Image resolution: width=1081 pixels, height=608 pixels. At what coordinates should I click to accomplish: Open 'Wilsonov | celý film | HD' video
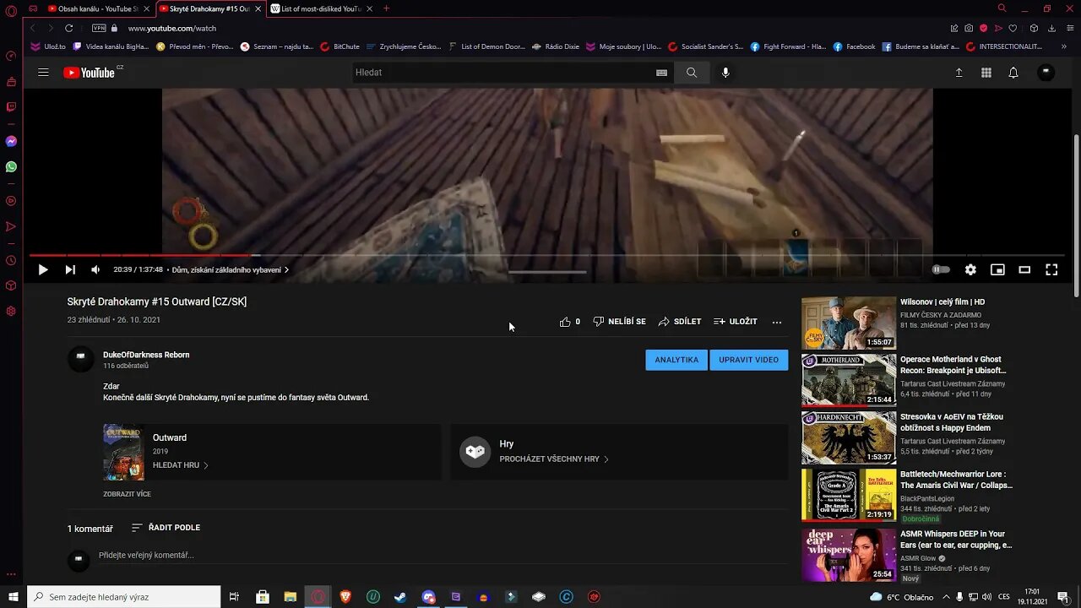942,301
